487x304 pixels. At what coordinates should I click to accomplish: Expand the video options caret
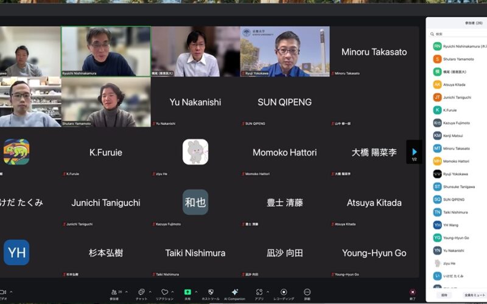point(10,292)
